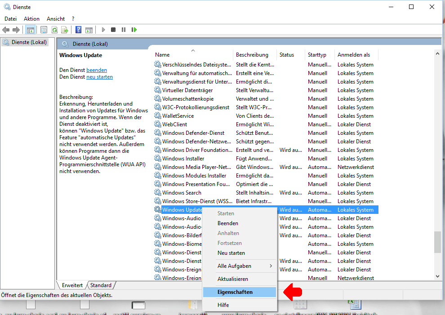Click the Excel file icon on the desktop
Viewport: 445px width, 315px height.
(355, 305)
